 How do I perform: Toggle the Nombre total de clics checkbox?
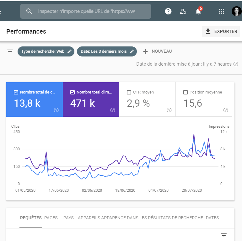pyautogui.click(x=16, y=92)
